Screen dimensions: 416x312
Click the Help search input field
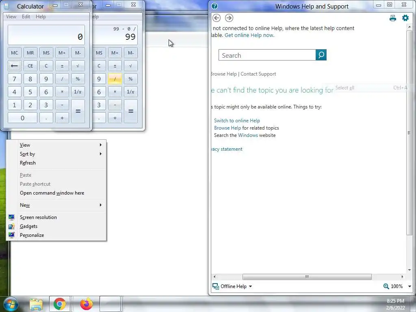(x=267, y=55)
